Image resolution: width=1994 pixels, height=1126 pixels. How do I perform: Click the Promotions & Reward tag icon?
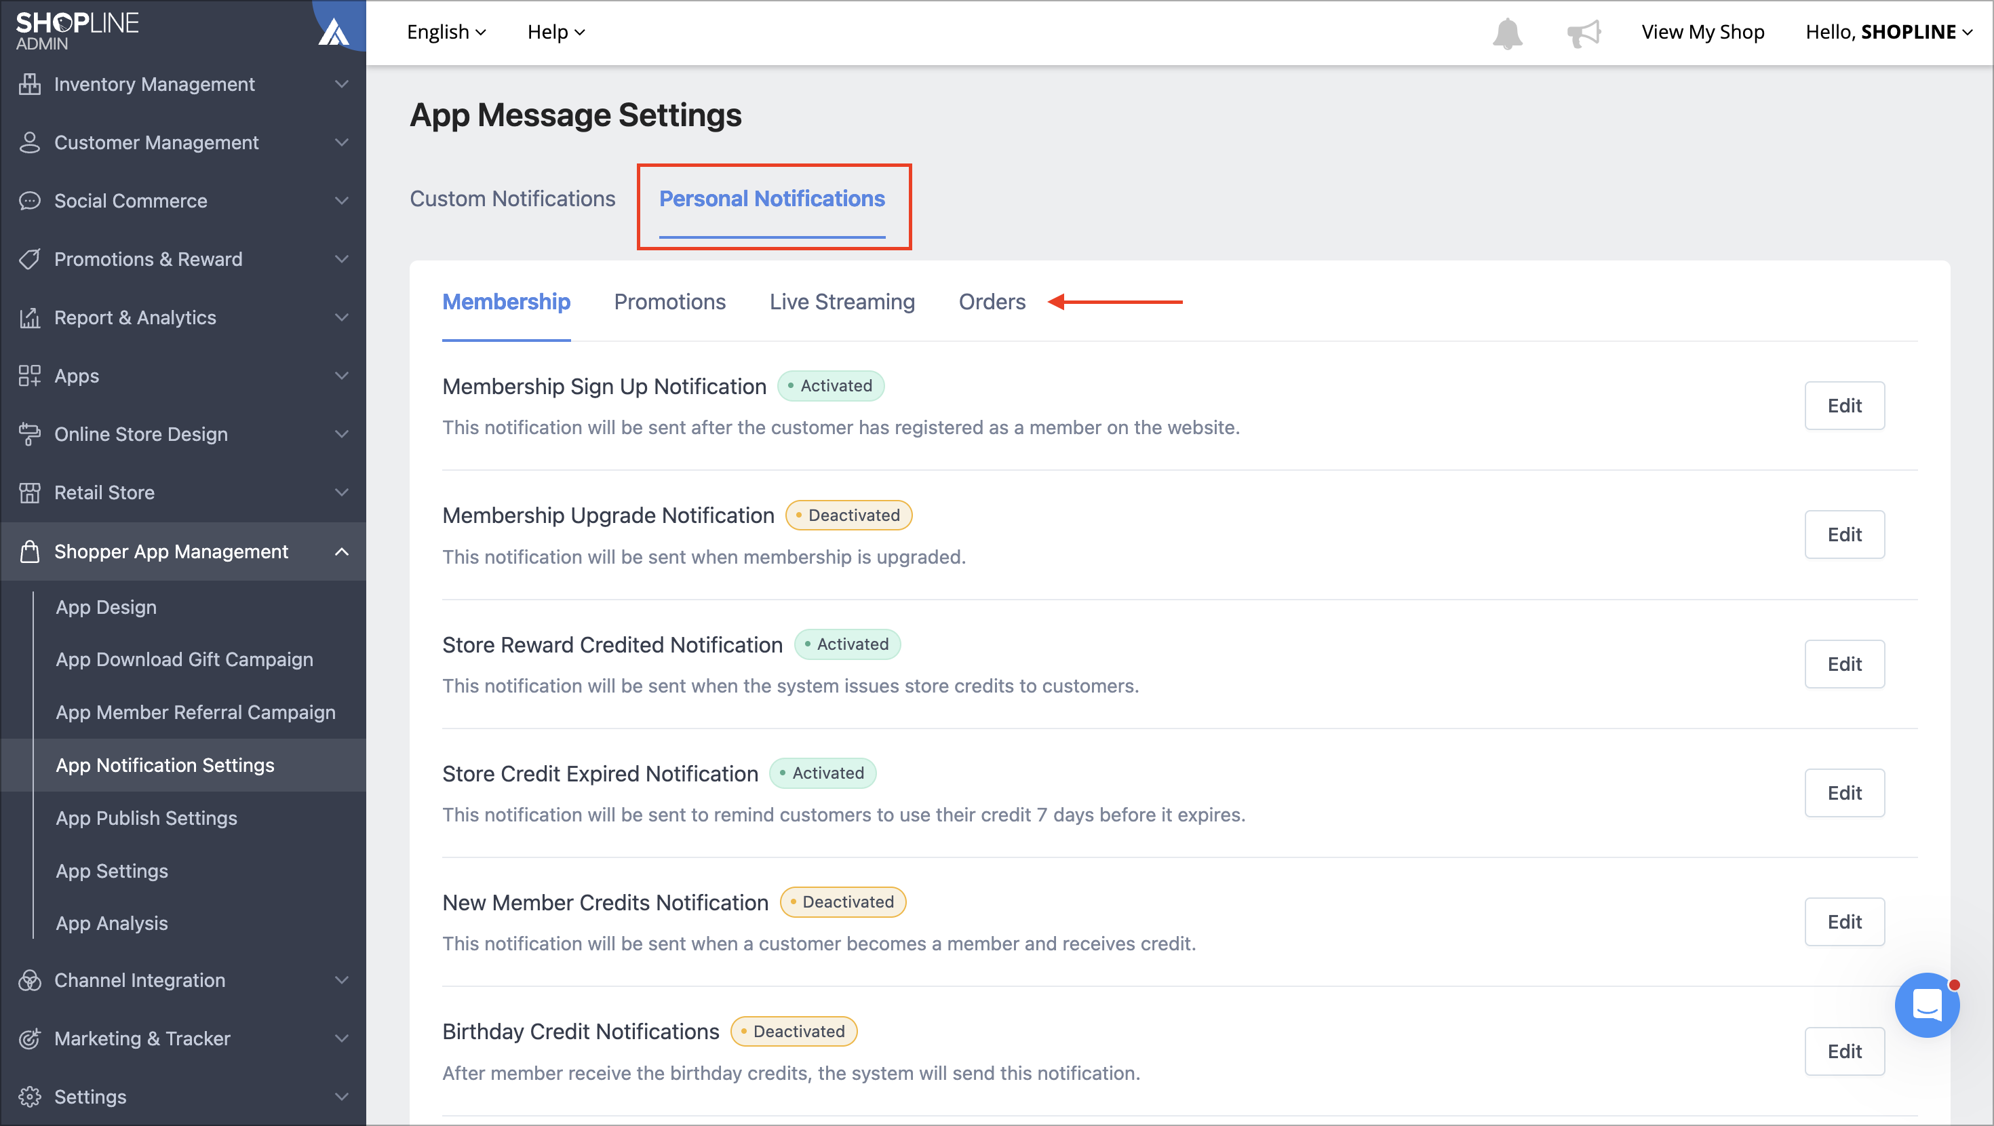point(29,258)
